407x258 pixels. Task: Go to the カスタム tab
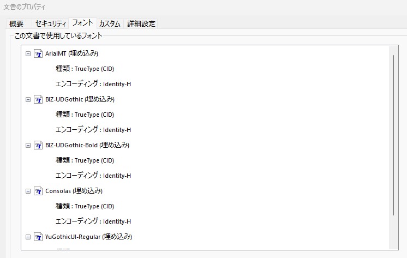coord(110,23)
